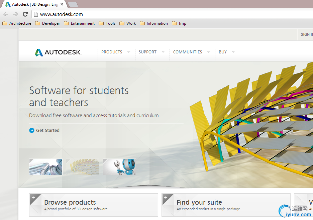Viewport: 313px width, 220px height.
Task: Click the Download free software description text
Action: pos(95,116)
